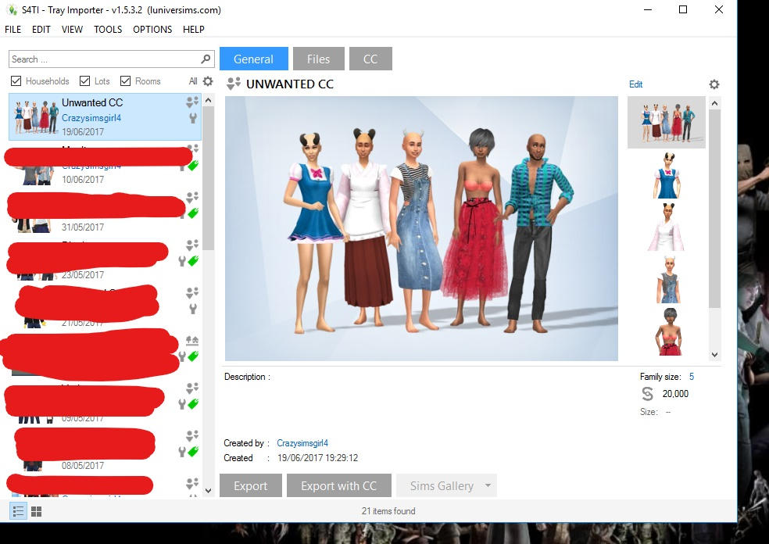Click Crazysimsgirl4 link in Unwanted CC row
Viewport: 769px width, 544px height.
pos(91,118)
